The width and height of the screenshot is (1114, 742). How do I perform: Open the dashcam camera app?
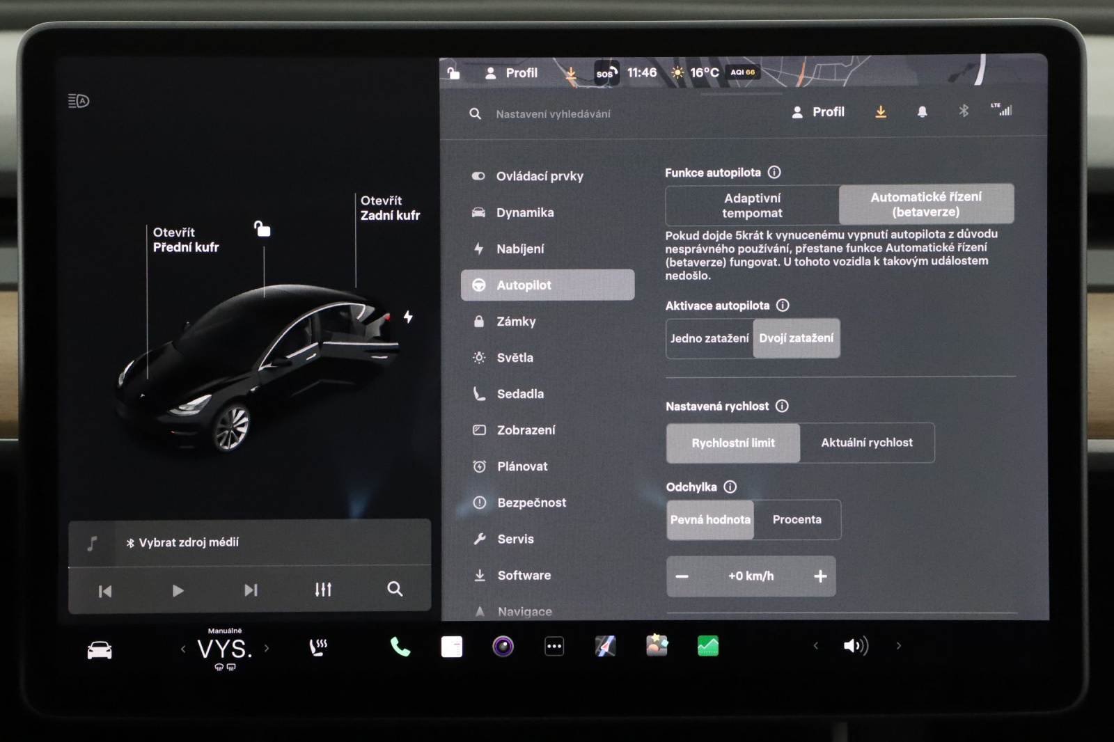pos(503,647)
